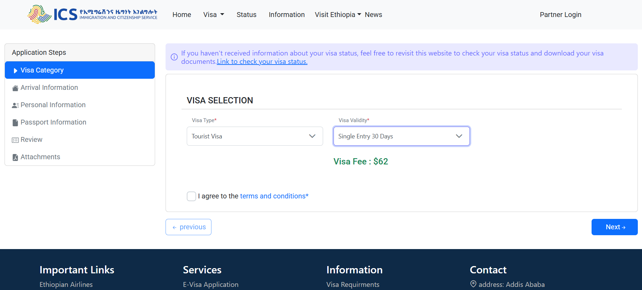
Task: Open the Status page
Action: point(247,15)
